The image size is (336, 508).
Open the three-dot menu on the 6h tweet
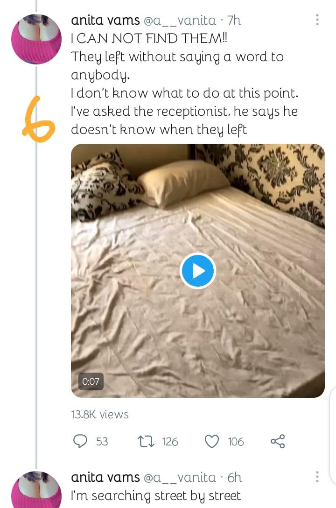click(x=317, y=477)
